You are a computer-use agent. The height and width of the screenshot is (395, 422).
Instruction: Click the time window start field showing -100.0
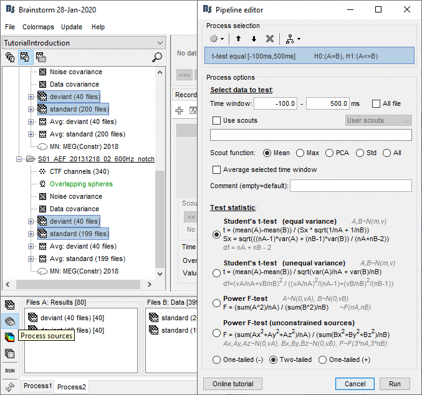coord(276,103)
